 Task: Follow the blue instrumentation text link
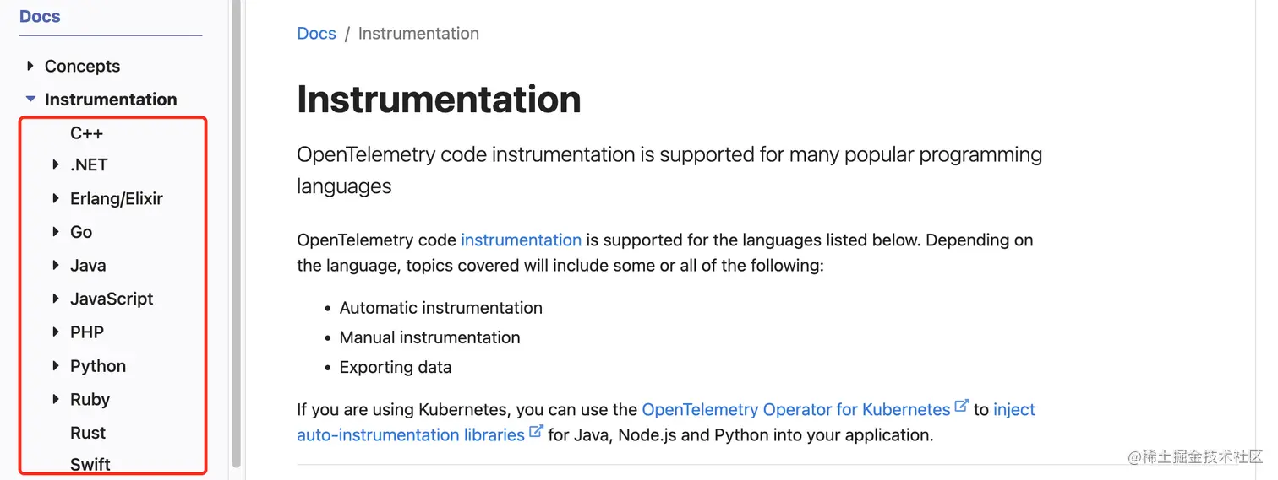click(521, 240)
